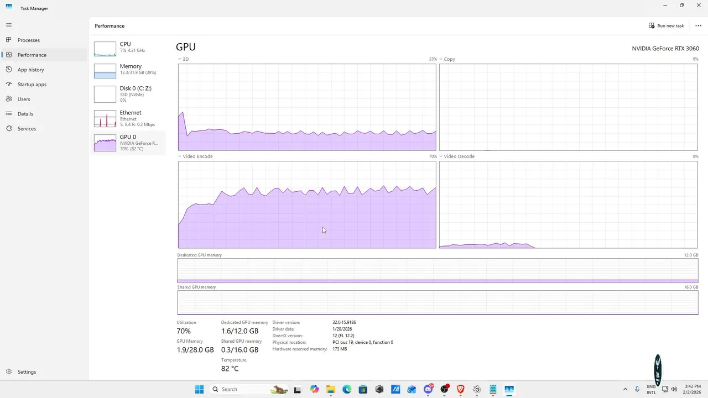Switch to the Users page

(x=44, y=99)
